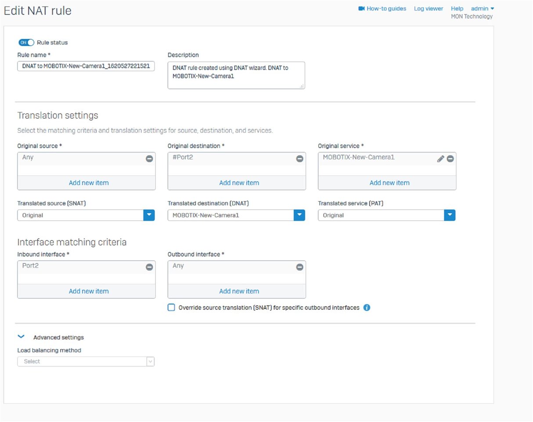This screenshot has height=422, width=533.
Task: Remove the Any item from Original source
Action: point(149,159)
